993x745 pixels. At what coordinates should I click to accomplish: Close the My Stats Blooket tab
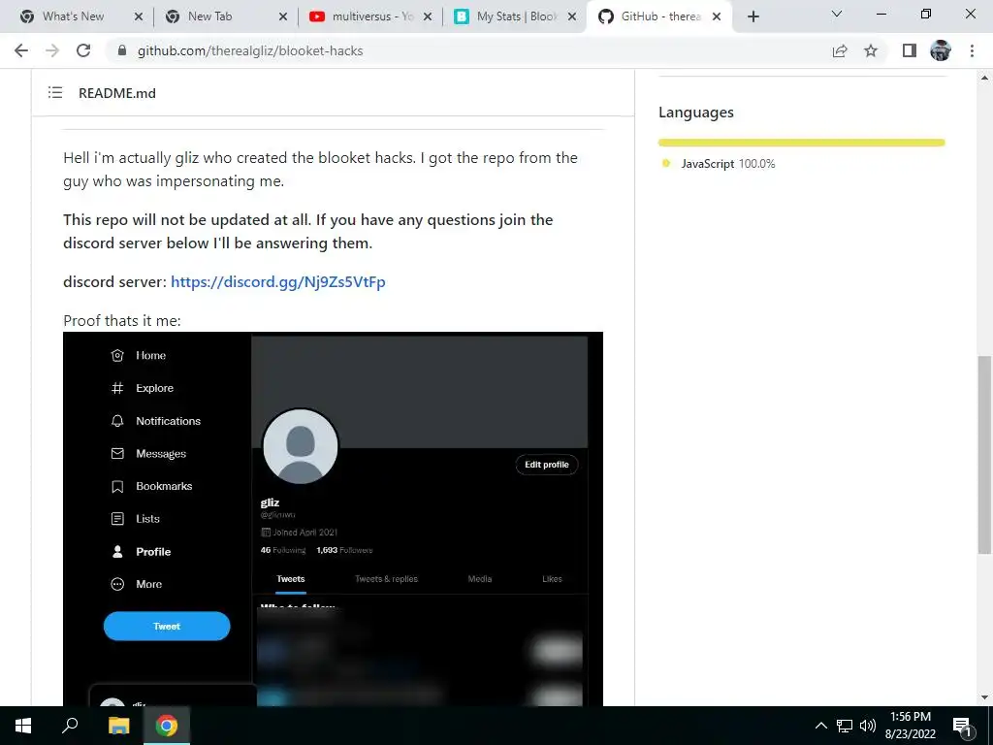click(x=572, y=17)
